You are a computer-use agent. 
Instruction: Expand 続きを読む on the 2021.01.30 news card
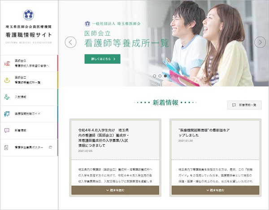tap(216, 190)
